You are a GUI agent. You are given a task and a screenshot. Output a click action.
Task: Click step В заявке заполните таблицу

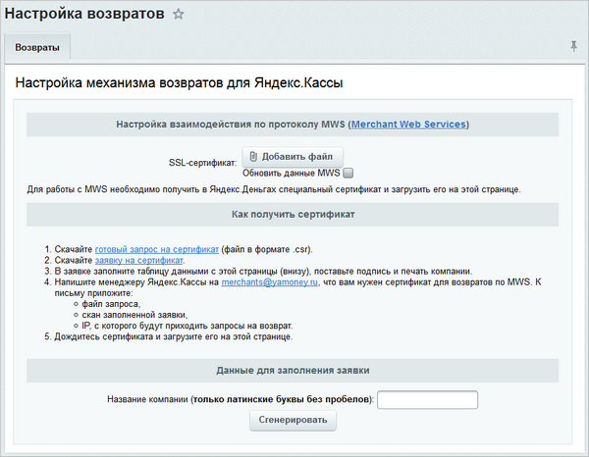click(263, 272)
